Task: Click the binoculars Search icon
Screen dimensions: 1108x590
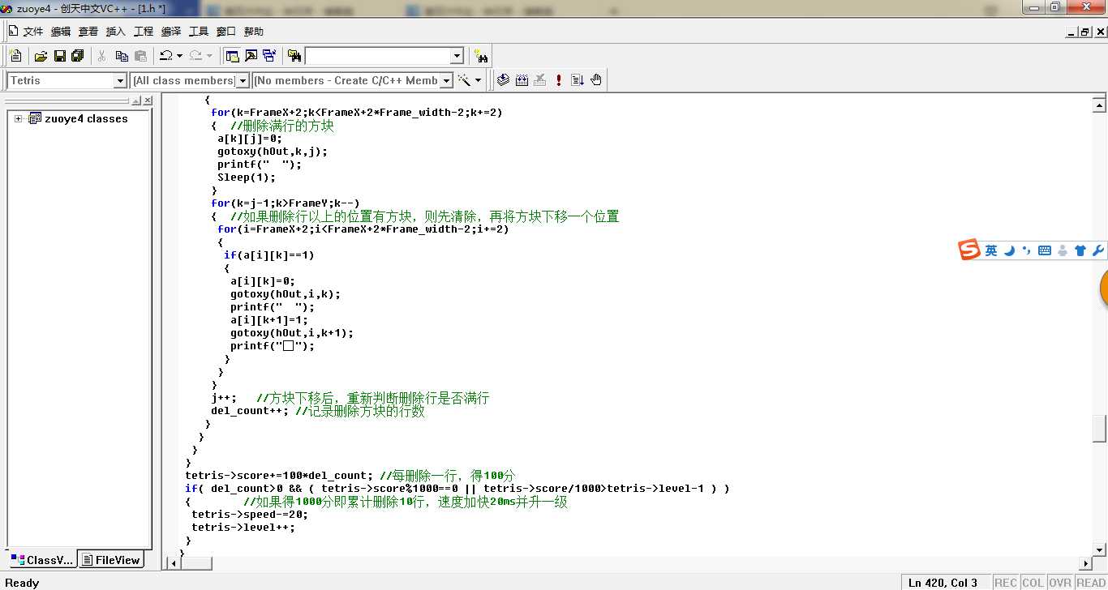Action: [482, 56]
